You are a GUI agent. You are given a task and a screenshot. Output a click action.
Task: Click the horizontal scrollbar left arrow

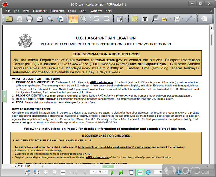[x=42, y=167]
